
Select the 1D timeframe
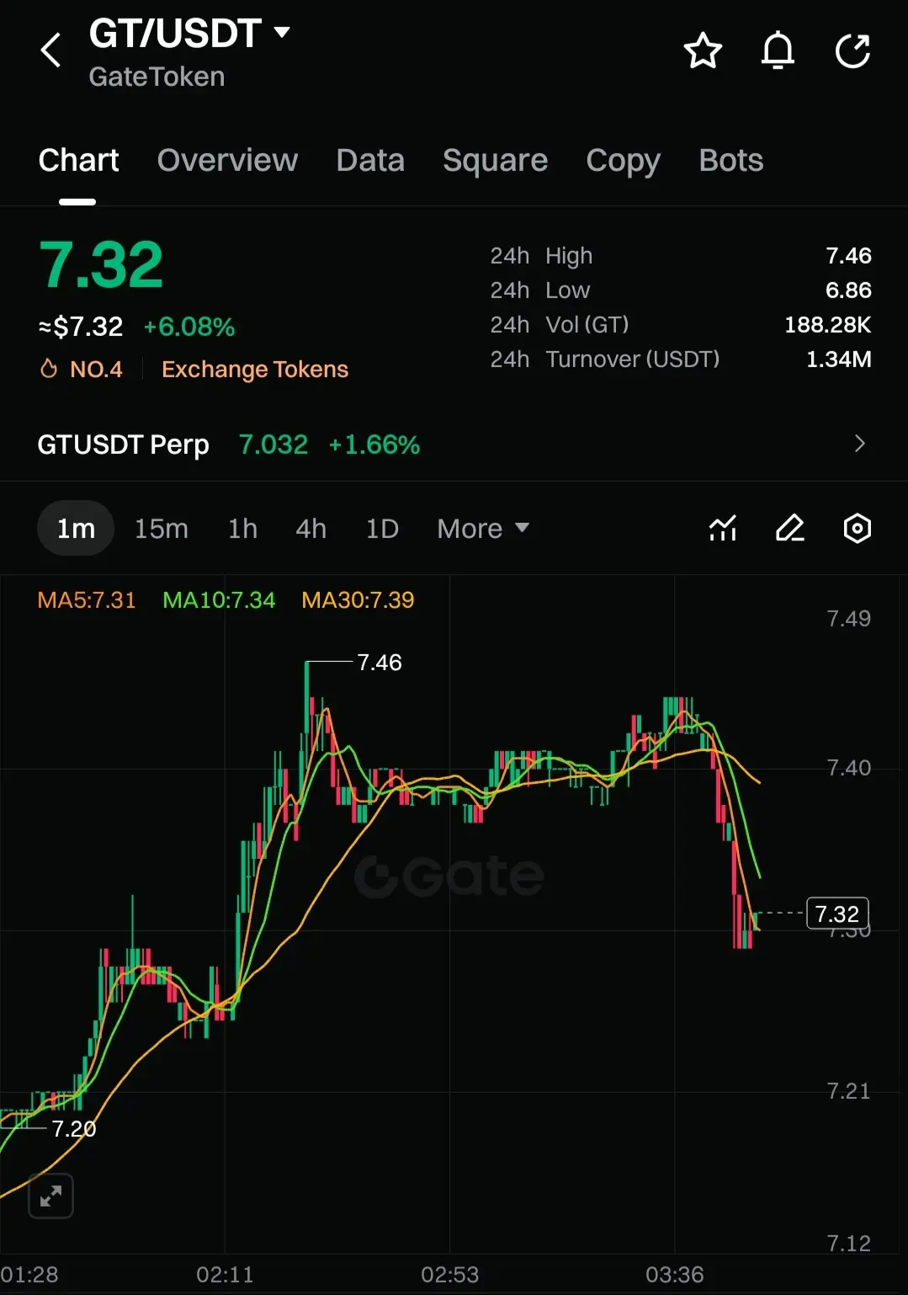click(382, 529)
